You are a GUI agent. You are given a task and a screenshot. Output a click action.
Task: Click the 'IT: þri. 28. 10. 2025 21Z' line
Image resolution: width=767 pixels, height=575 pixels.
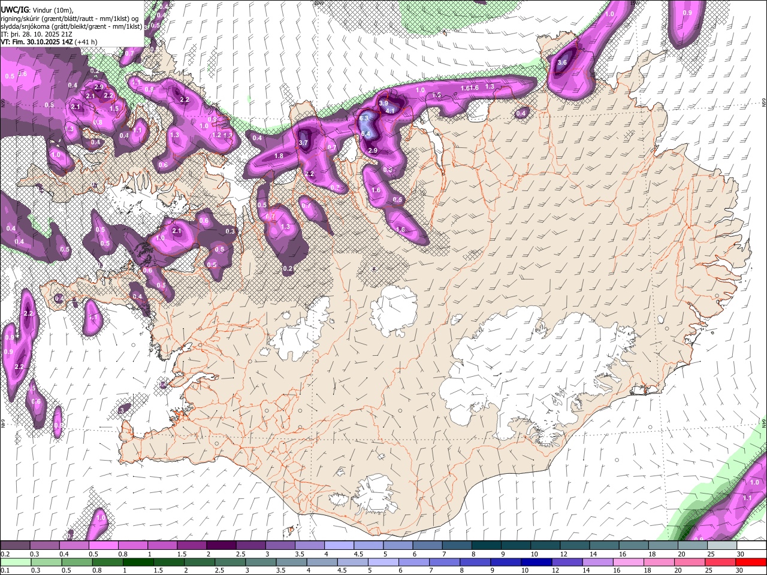(37, 34)
